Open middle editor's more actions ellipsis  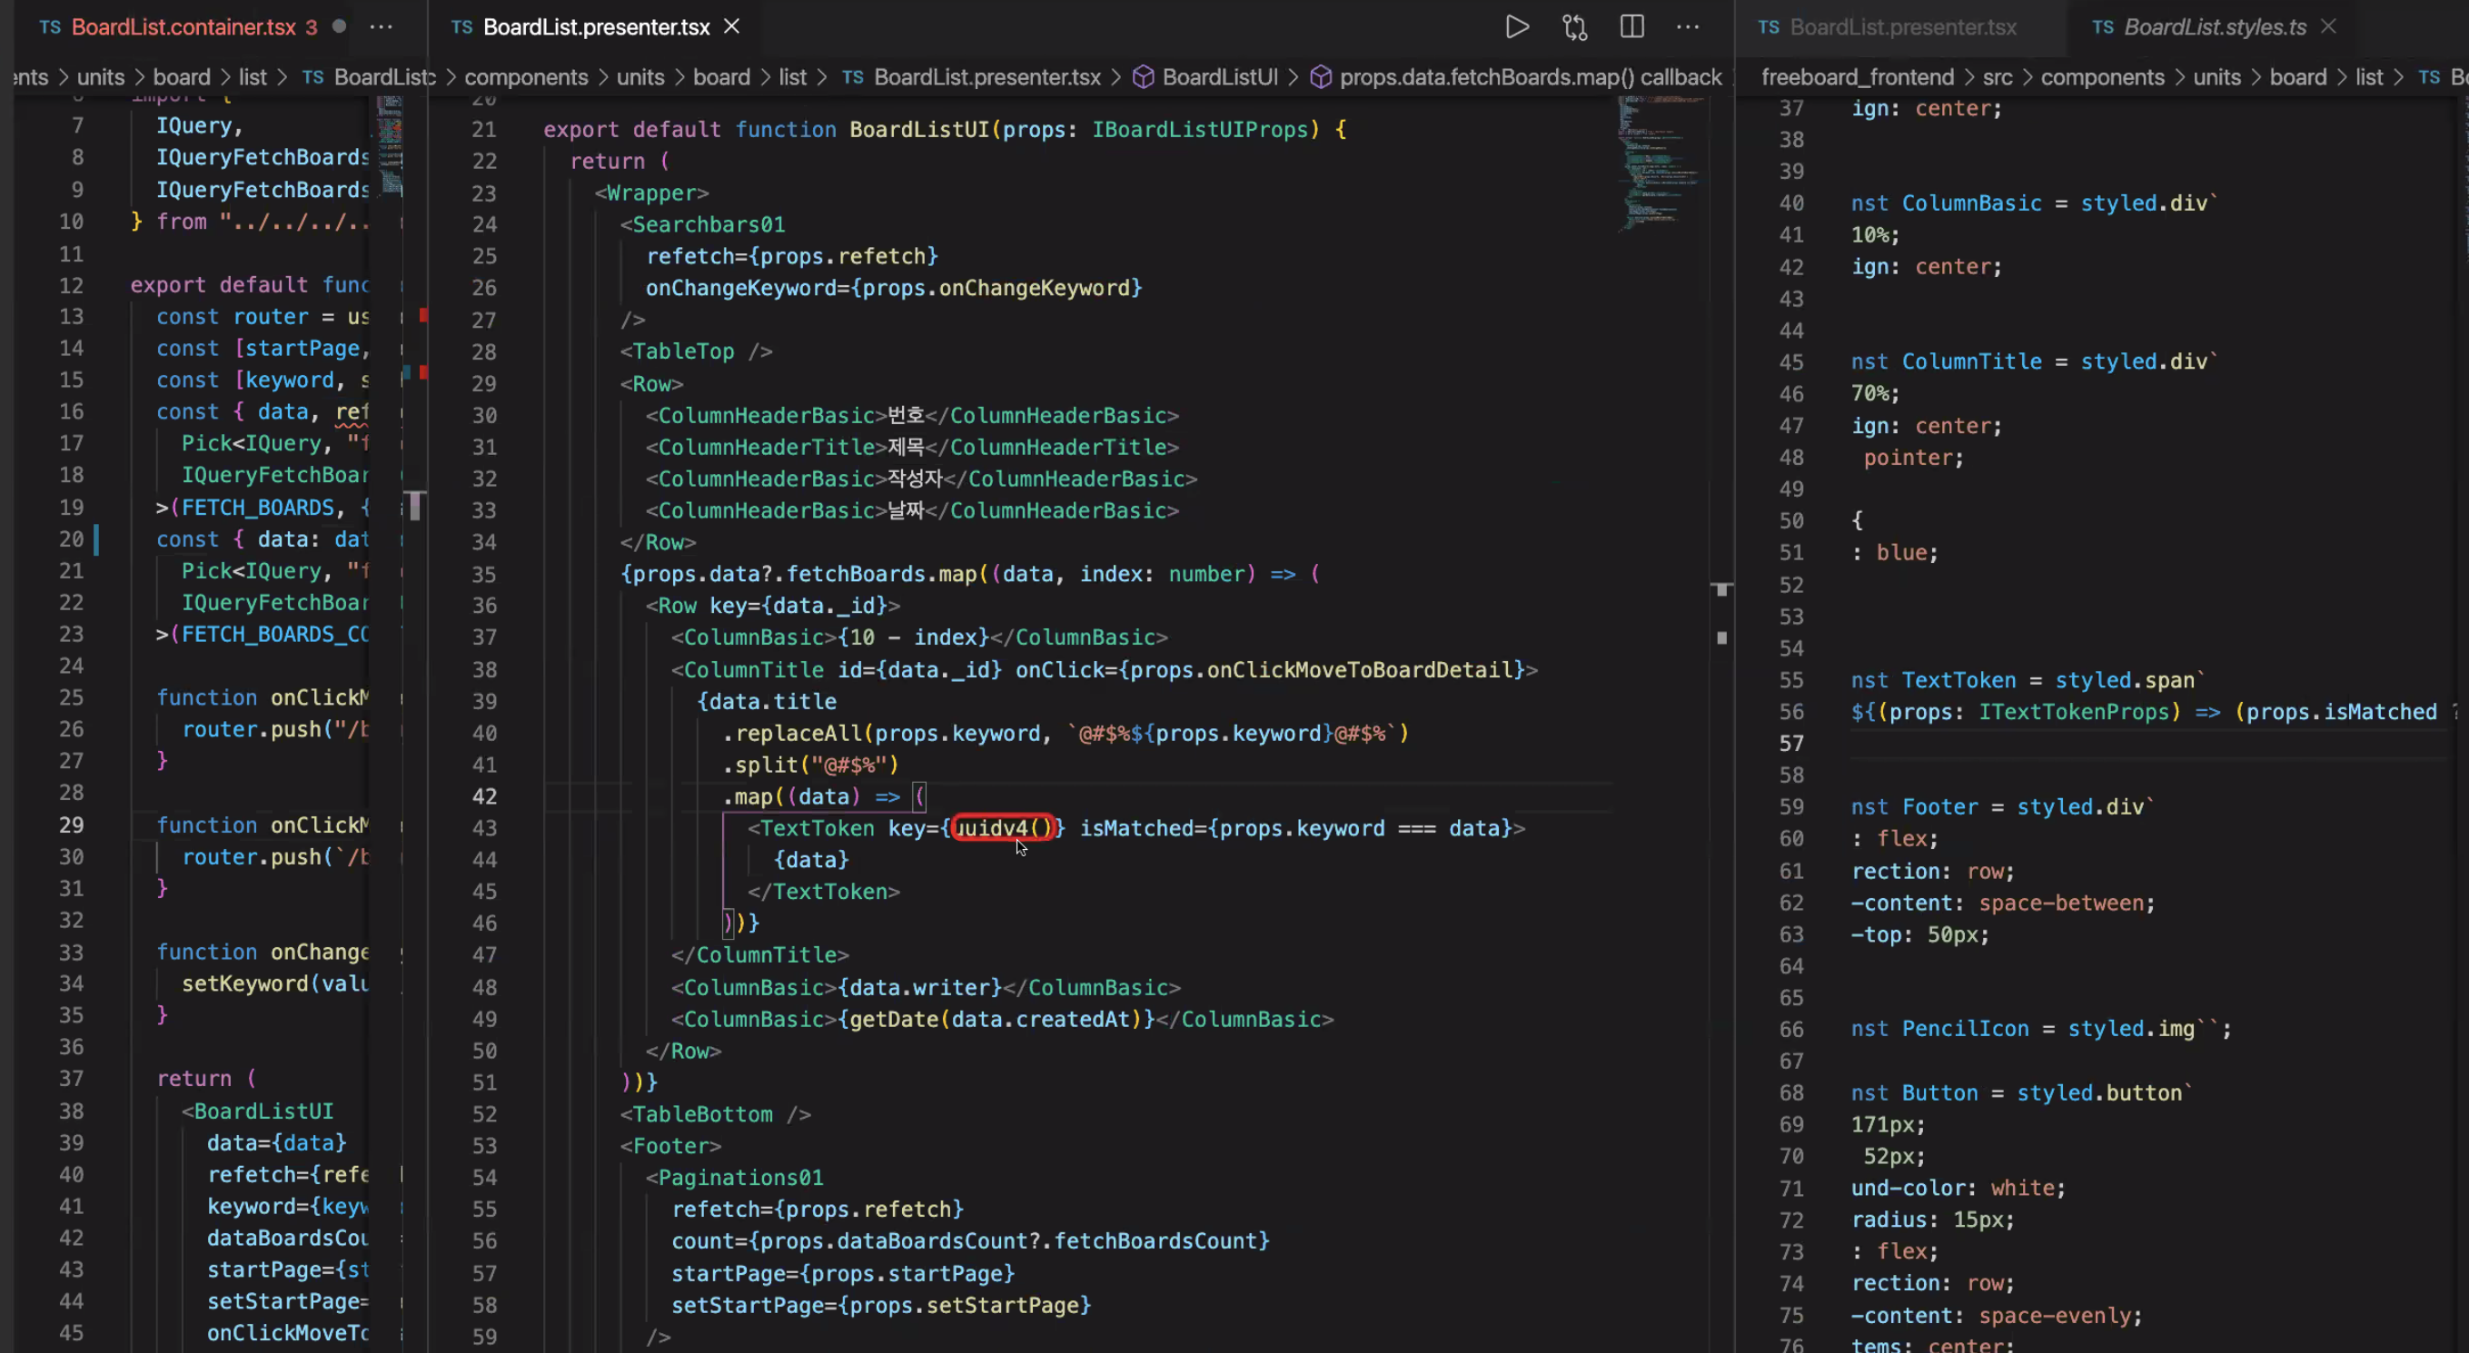pos(1688,27)
